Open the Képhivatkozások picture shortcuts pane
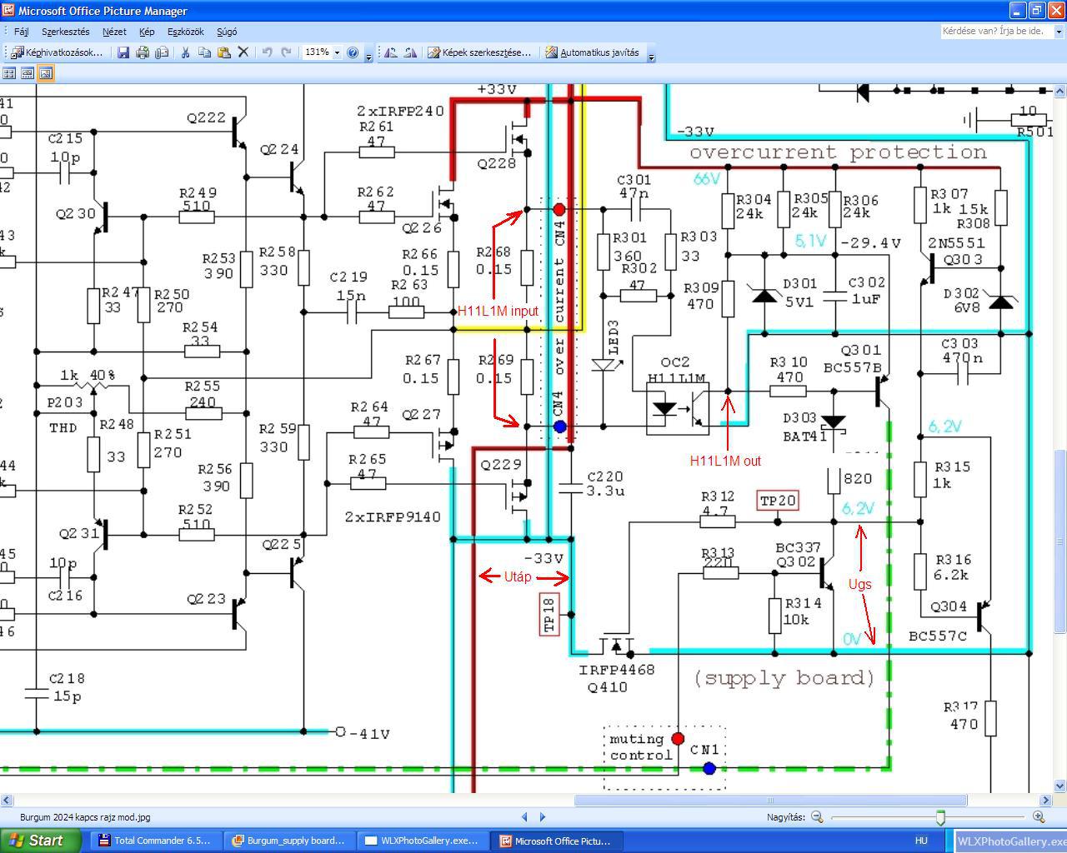1067x853 pixels. (x=58, y=52)
